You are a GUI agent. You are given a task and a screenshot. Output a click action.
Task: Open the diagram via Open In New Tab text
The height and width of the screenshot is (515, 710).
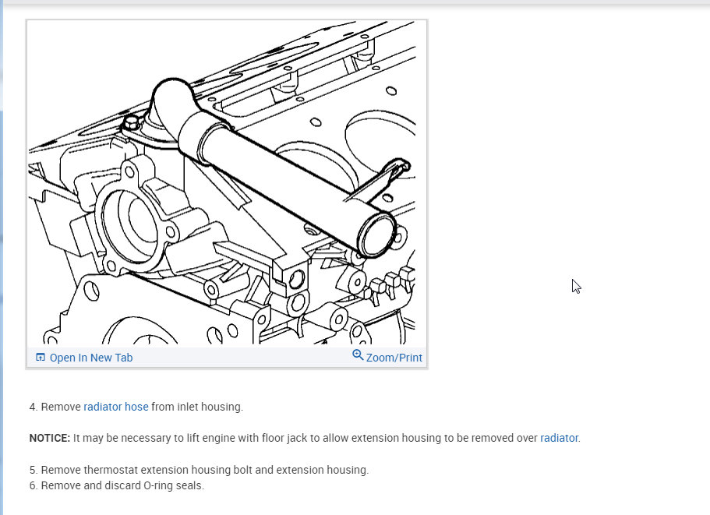[91, 358]
